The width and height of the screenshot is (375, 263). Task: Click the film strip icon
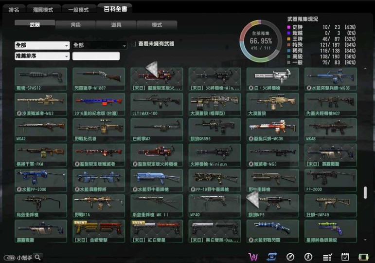pyautogui.click(x=363, y=257)
